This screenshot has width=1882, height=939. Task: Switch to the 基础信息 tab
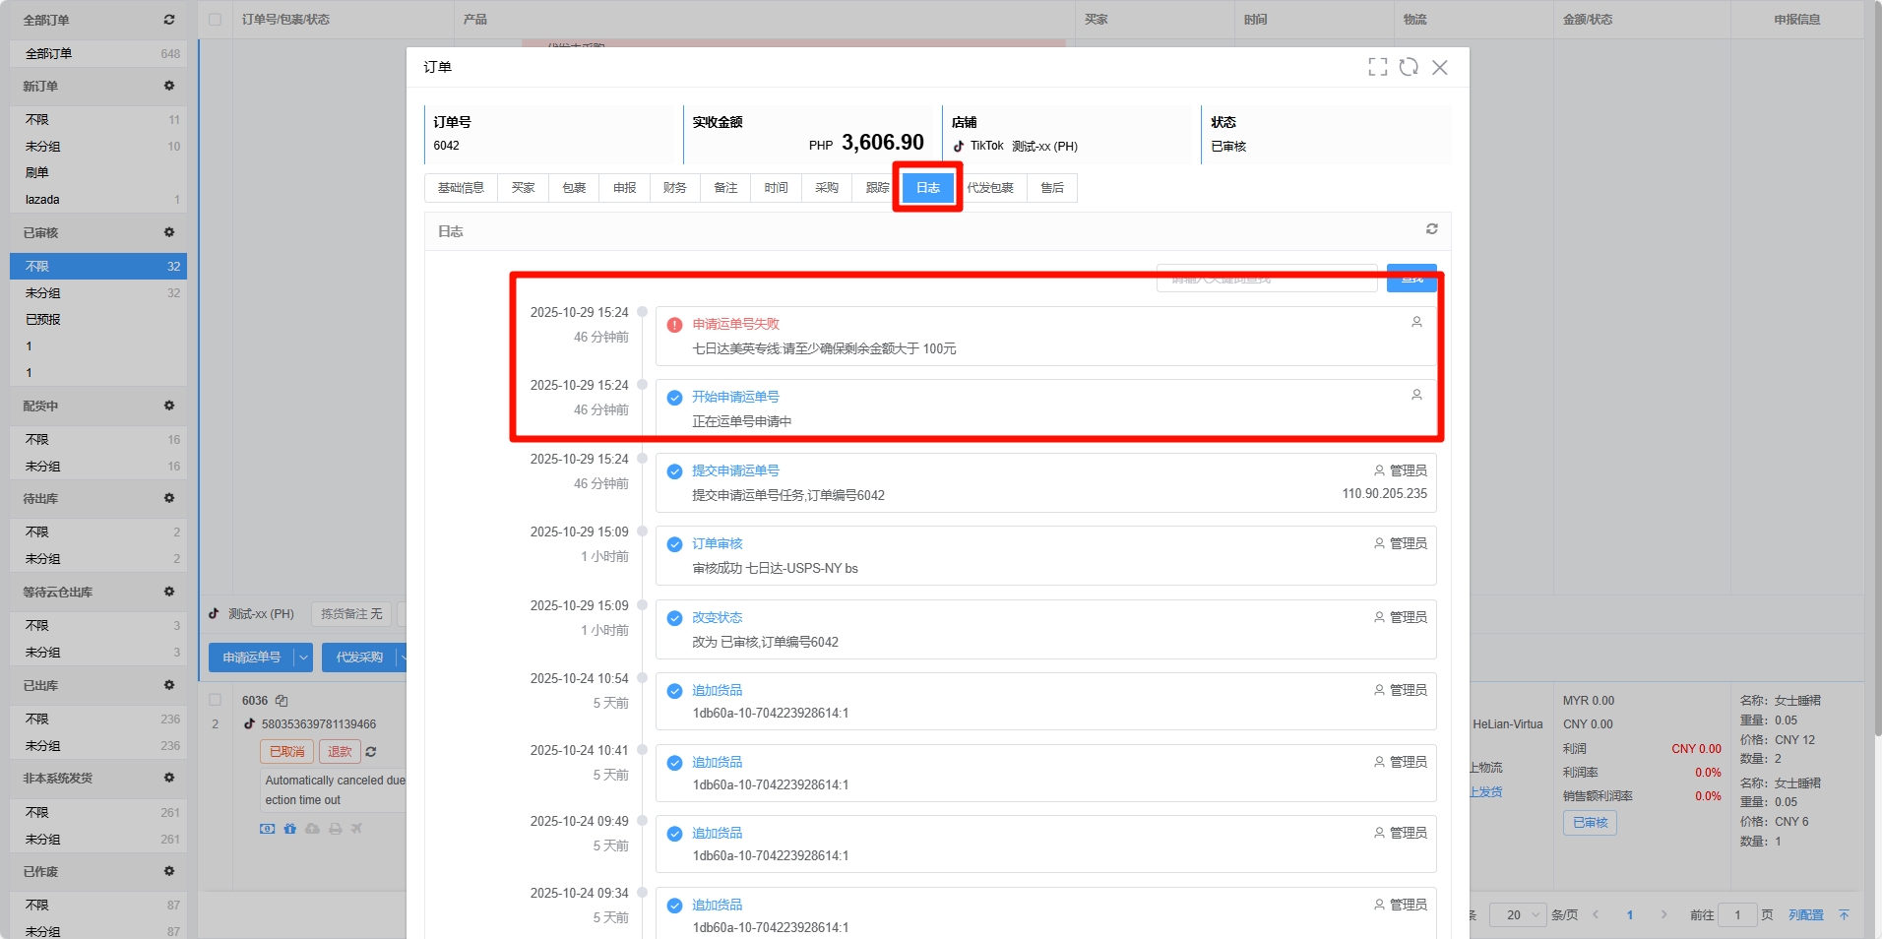461,188
